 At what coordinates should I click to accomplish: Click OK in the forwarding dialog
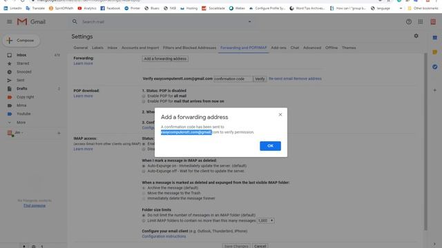click(270, 146)
